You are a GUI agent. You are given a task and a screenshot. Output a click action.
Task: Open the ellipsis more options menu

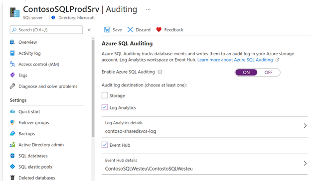tap(148, 9)
